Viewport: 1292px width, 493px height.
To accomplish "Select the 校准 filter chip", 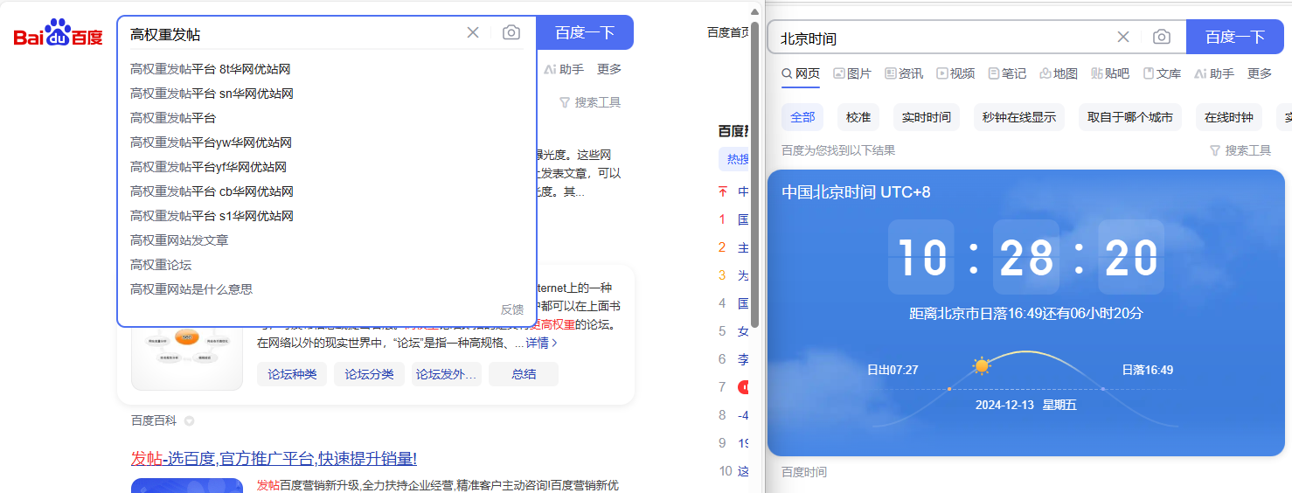I will [858, 117].
